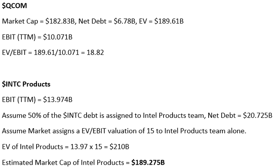Click the EV/EBIT label in the QCOM section
The image size is (276, 168).
click(x=14, y=52)
